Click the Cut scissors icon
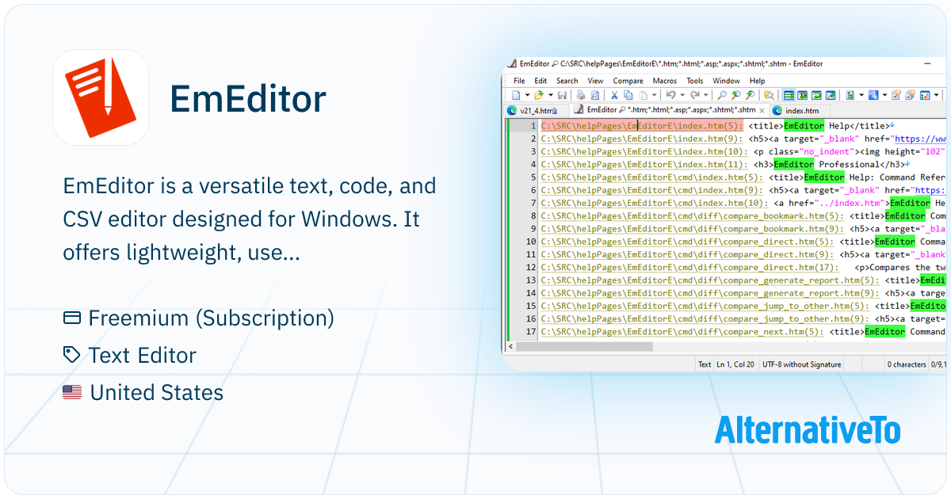Screen dimensions: 951x499 pos(614,95)
